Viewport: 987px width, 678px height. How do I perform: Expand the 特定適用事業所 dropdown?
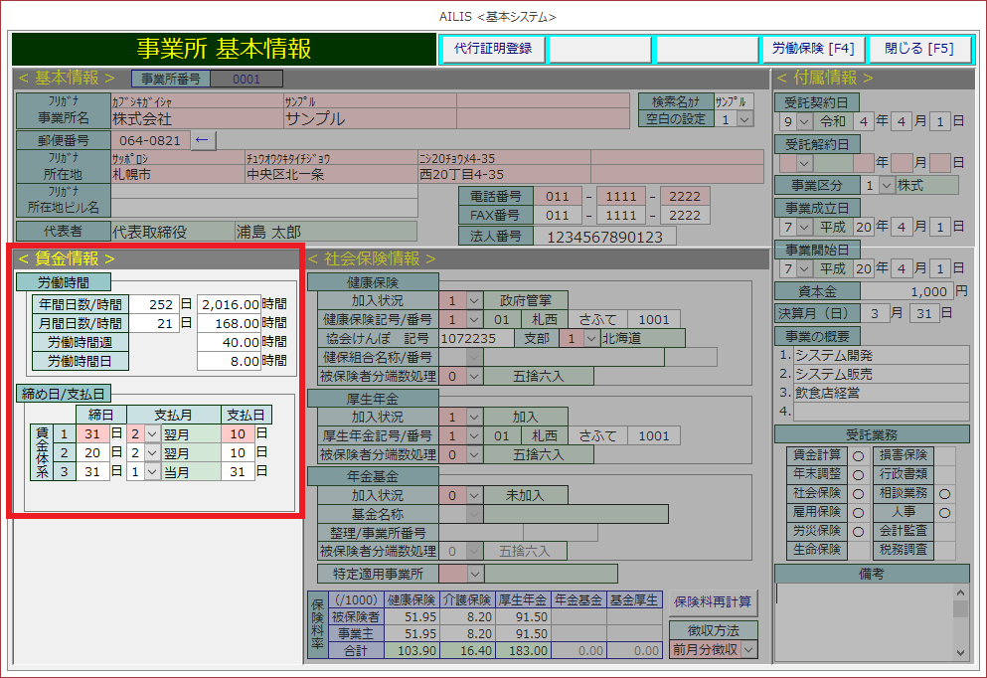point(473,574)
